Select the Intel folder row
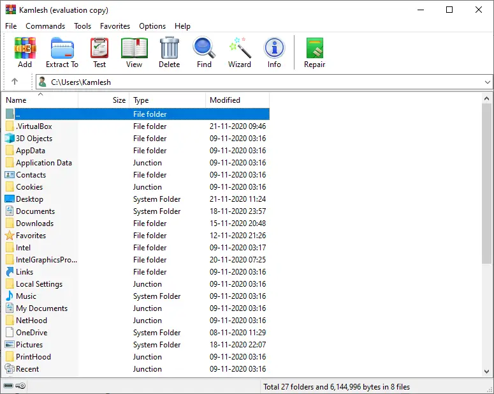 coord(137,248)
